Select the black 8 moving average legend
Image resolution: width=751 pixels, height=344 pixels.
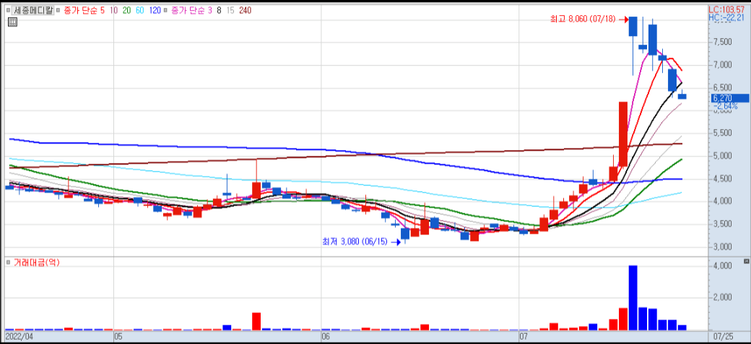tap(219, 10)
